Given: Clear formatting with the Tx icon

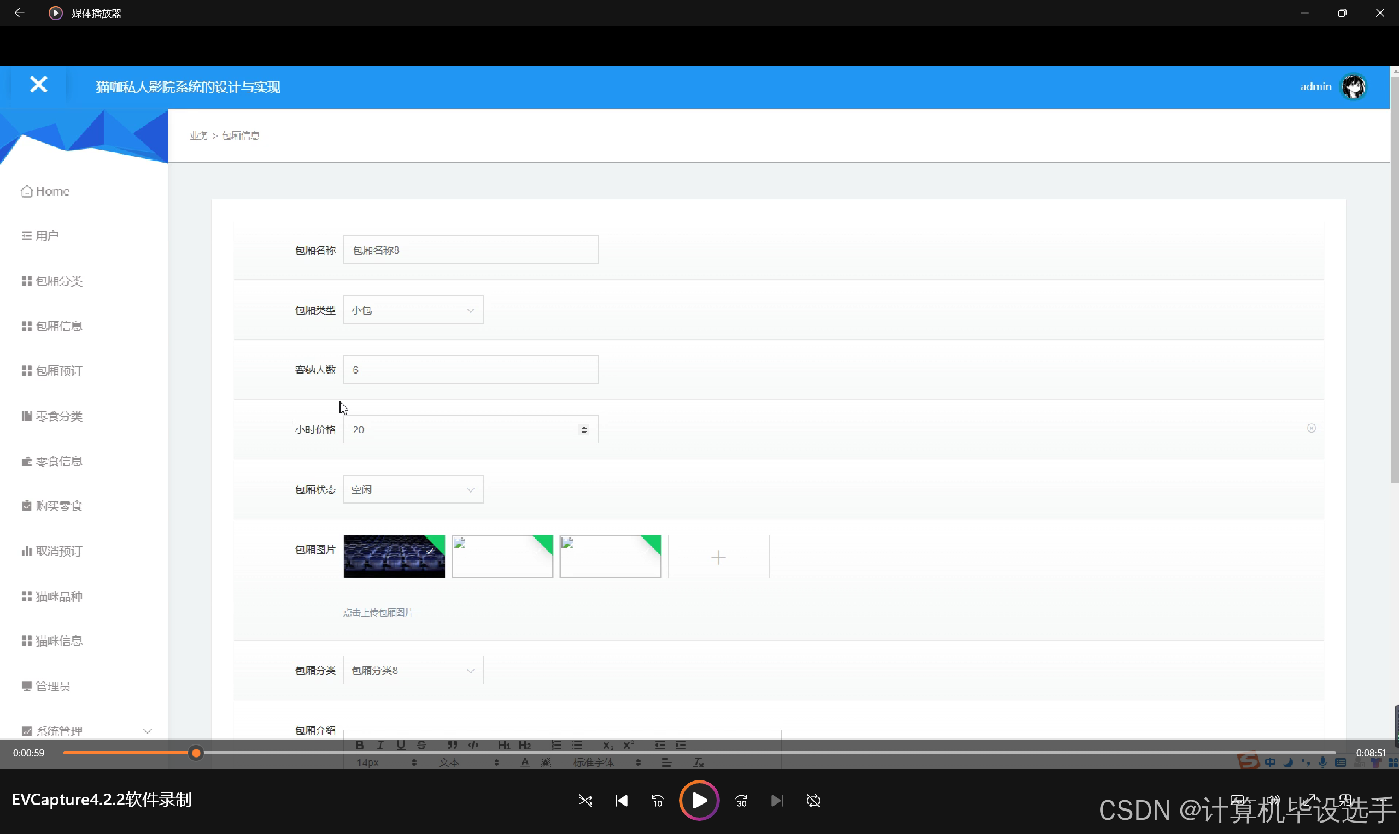Looking at the screenshot, I should point(698,762).
